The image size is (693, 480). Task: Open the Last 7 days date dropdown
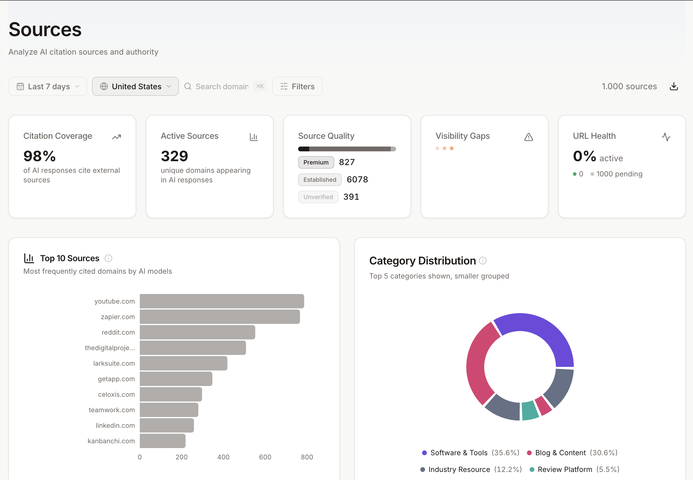(48, 86)
